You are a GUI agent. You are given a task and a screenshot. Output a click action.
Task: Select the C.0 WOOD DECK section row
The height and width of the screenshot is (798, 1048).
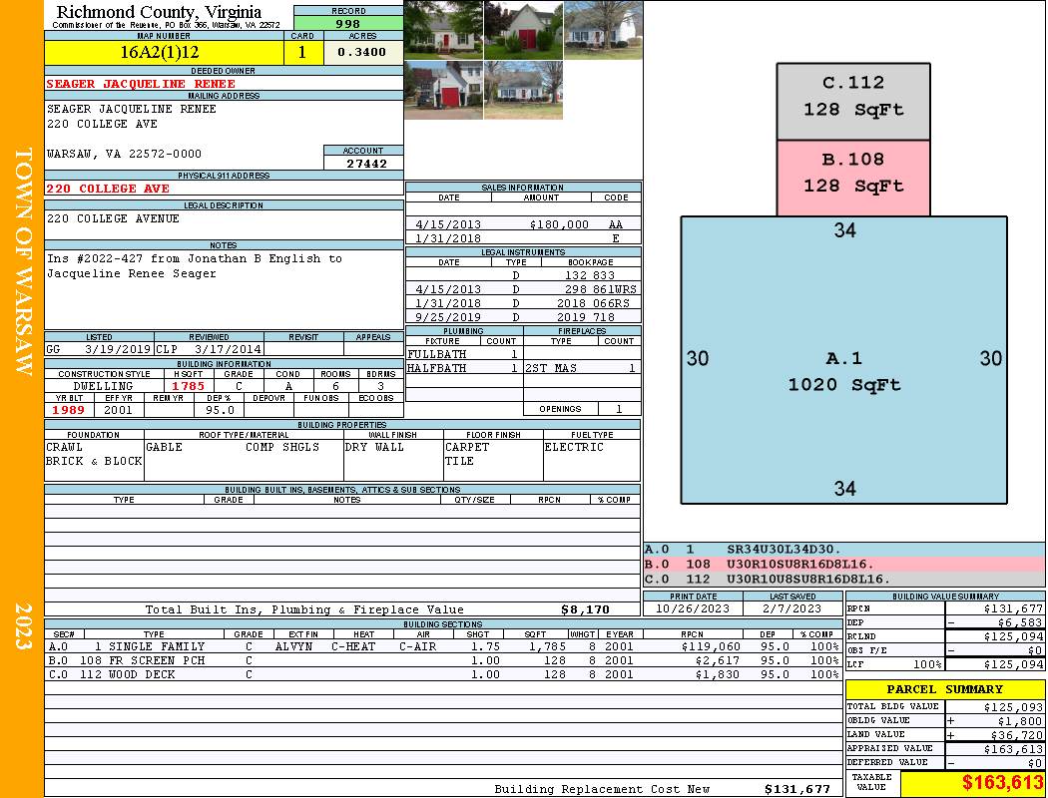point(442,674)
